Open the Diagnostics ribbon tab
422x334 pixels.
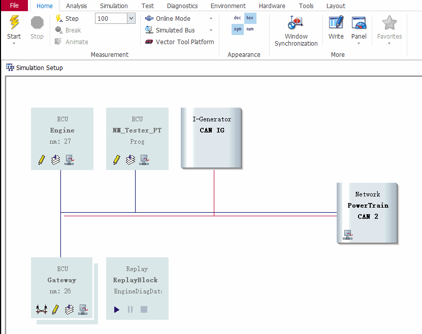point(182,6)
